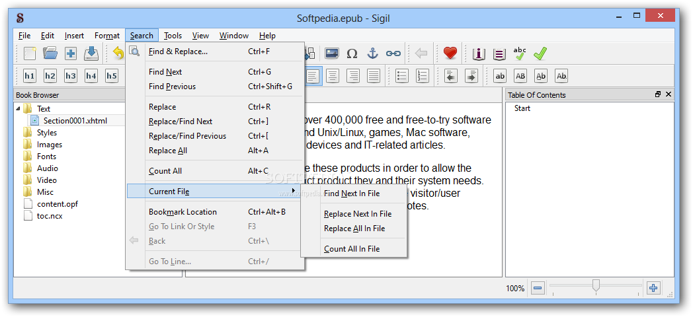This screenshot has width=693, height=317.
Task: Increase indent icon
Action: [x=471, y=76]
